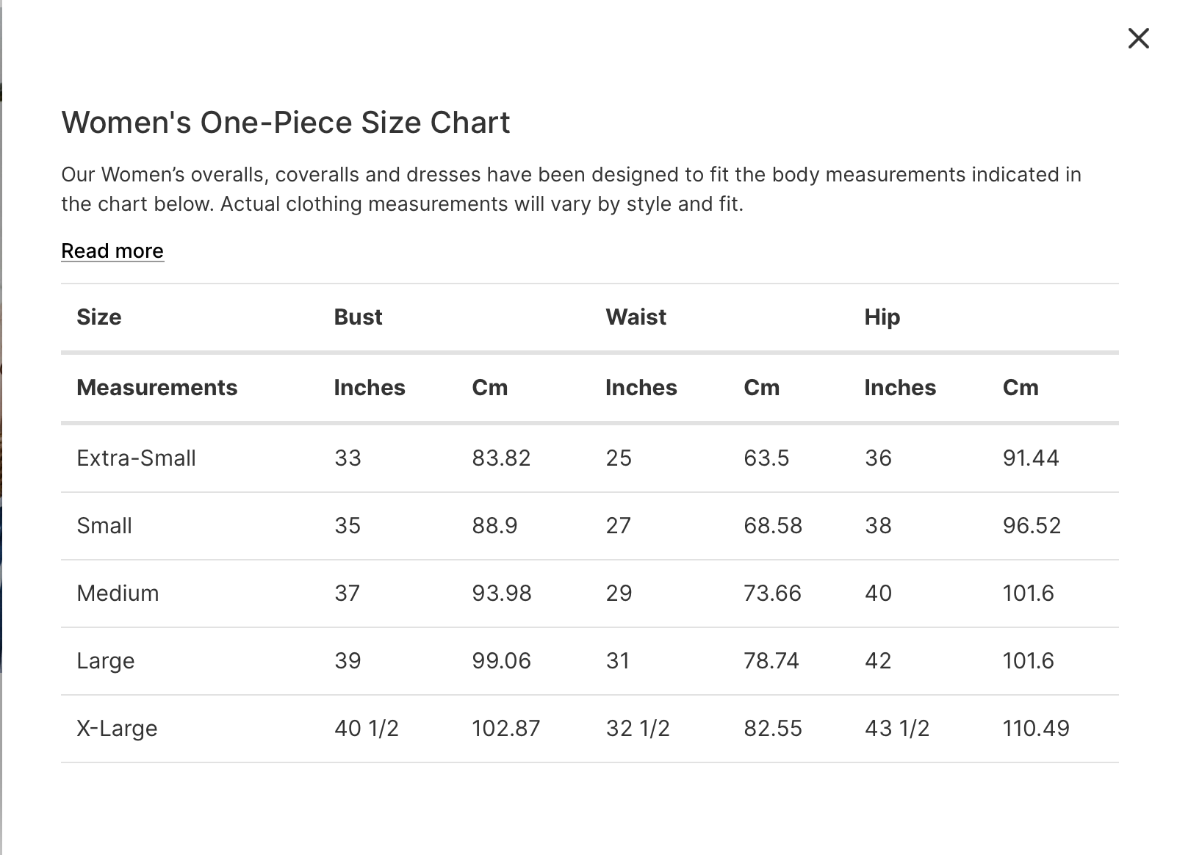Select the Medium size row label
This screenshot has height=855, width=1177.
(118, 594)
